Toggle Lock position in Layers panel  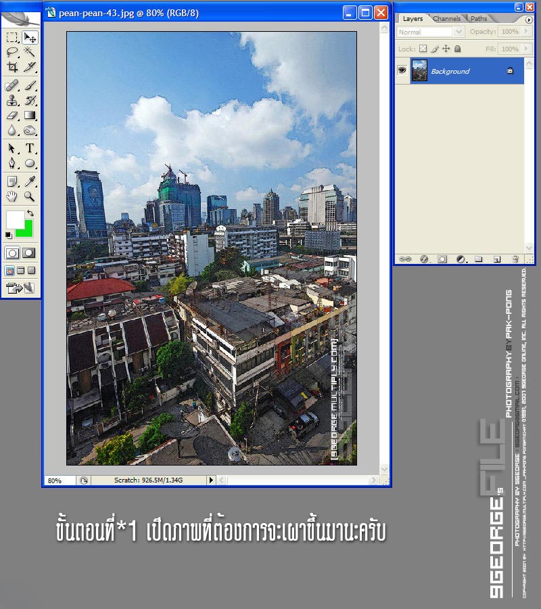pos(446,49)
